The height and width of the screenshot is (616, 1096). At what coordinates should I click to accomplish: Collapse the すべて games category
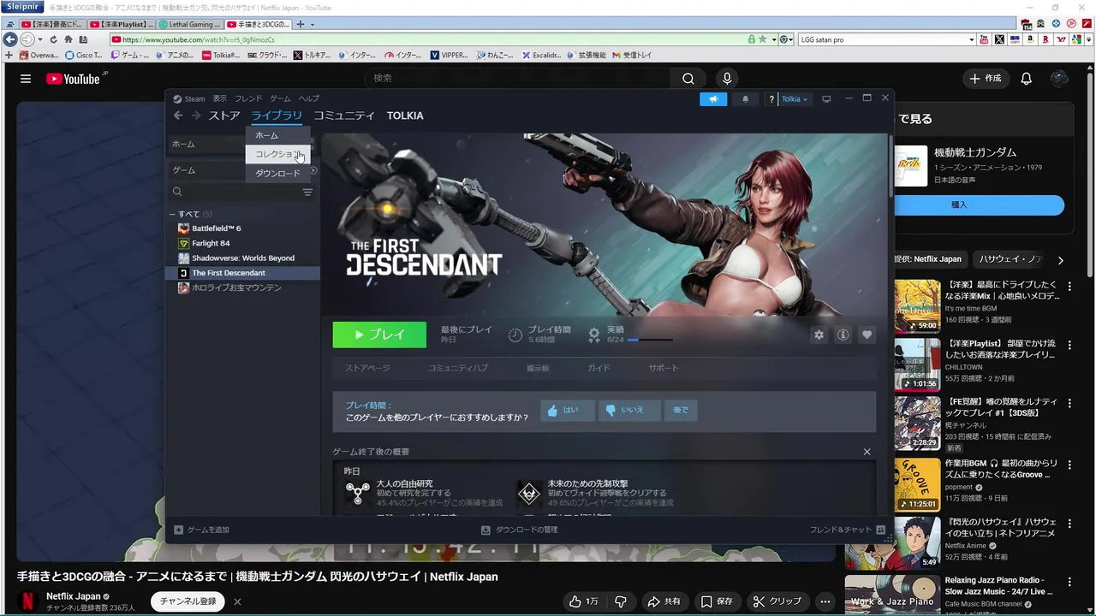point(172,214)
